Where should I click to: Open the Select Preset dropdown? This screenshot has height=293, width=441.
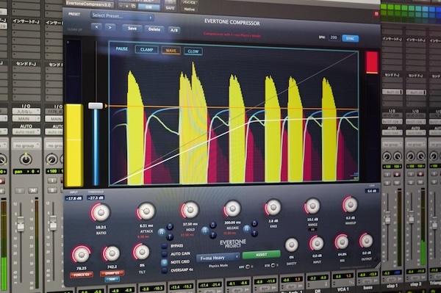click(x=122, y=16)
